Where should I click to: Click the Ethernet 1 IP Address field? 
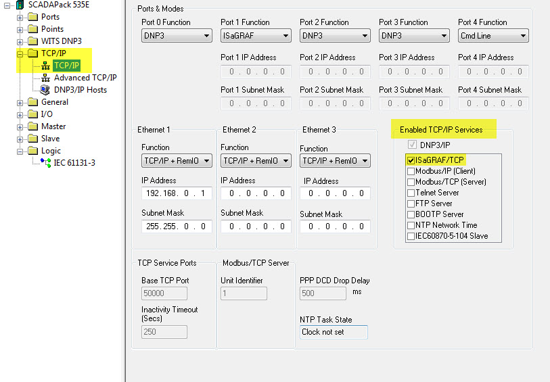(177, 193)
